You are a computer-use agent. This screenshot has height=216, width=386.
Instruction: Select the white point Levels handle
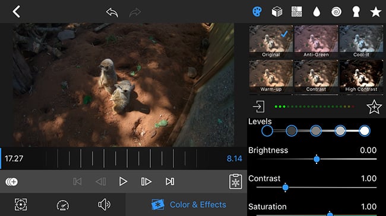pos(365,131)
